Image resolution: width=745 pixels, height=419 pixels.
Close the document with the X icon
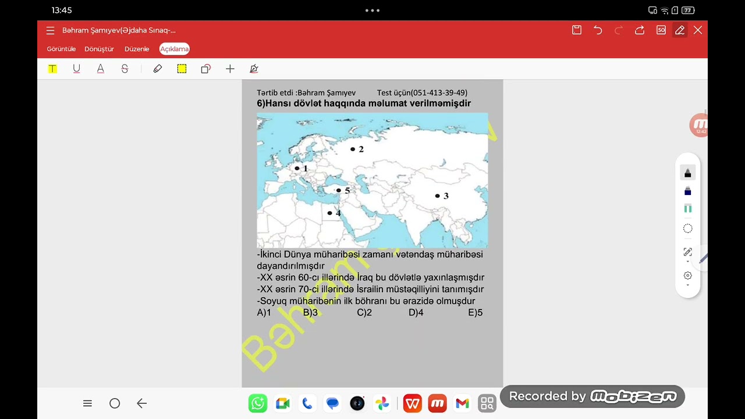click(x=698, y=30)
